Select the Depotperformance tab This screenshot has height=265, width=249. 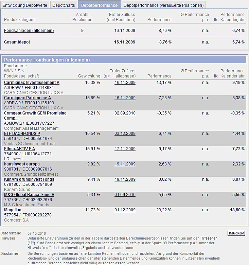tap(99, 5)
